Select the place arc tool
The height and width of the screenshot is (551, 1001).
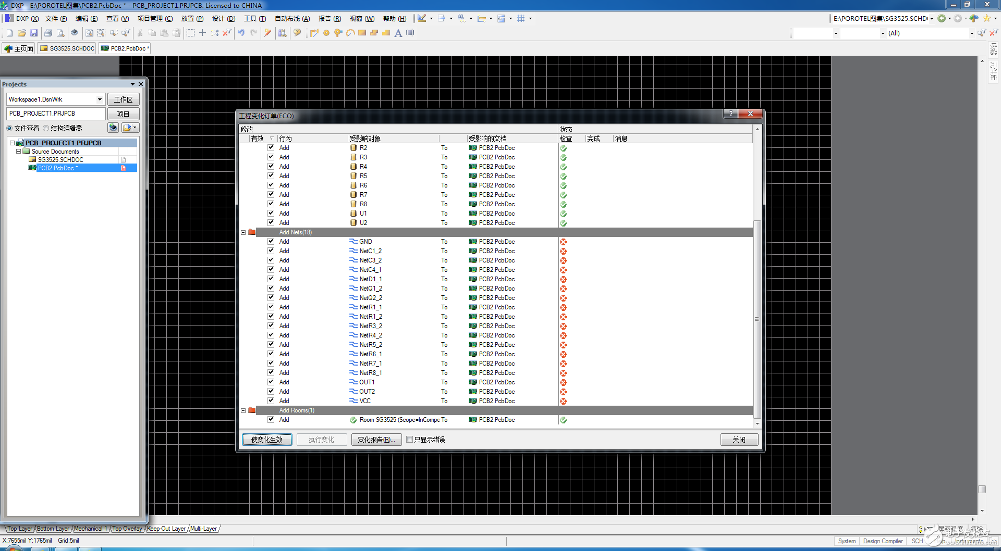click(350, 33)
